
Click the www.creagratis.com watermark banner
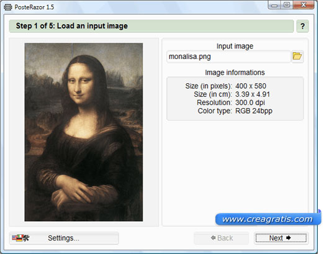click(x=268, y=219)
